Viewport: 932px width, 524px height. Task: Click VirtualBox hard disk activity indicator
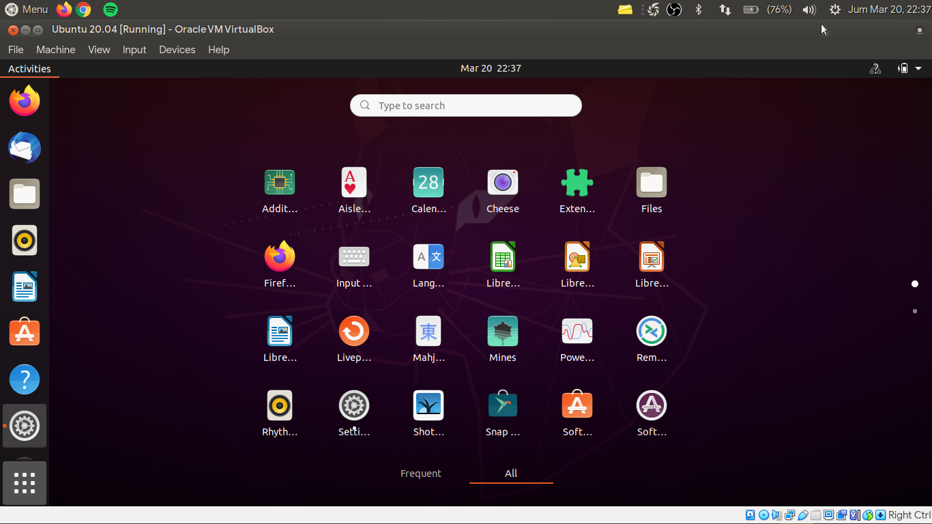751,515
